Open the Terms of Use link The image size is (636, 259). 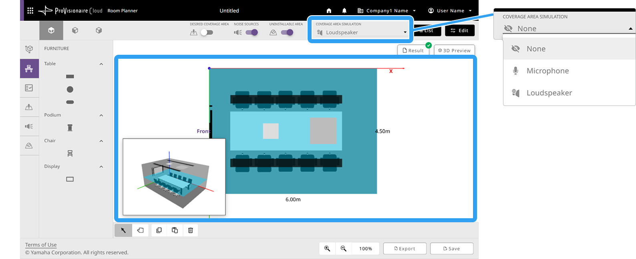pyautogui.click(x=41, y=245)
